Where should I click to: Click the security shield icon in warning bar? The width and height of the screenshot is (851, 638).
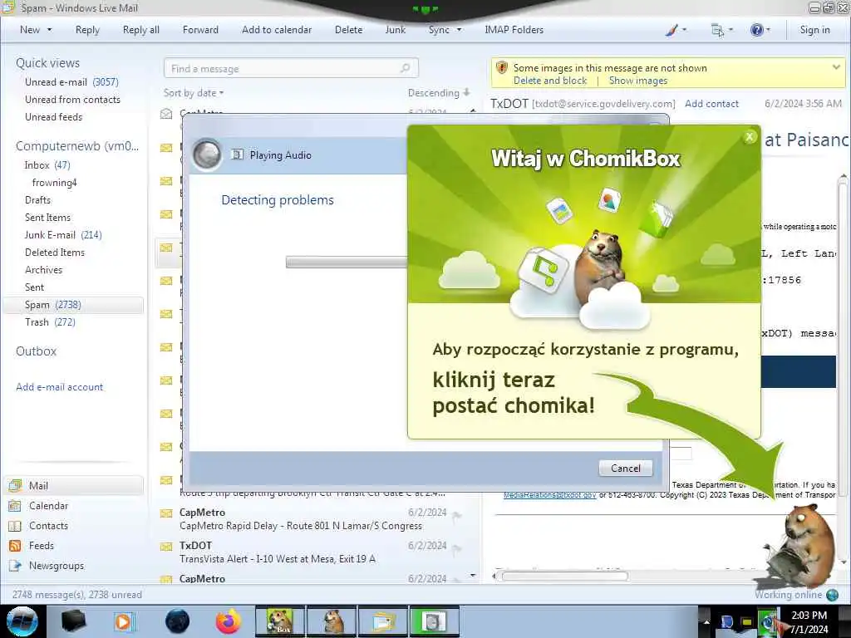tap(502, 68)
